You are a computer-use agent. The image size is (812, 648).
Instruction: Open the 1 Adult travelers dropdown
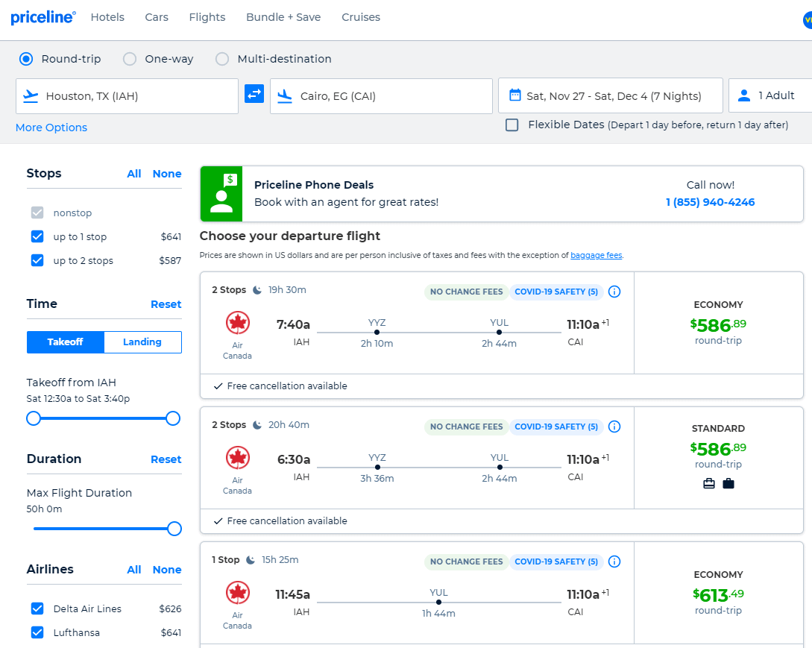point(770,95)
